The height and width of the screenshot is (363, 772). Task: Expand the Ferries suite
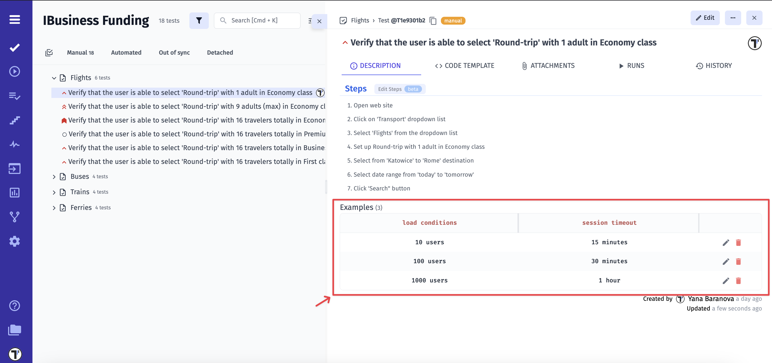pyautogui.click(x=54, y=208)
